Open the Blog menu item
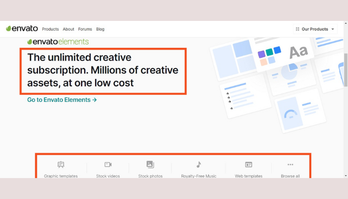This screenshot has height=199, width=348. [x=100, y=29]
